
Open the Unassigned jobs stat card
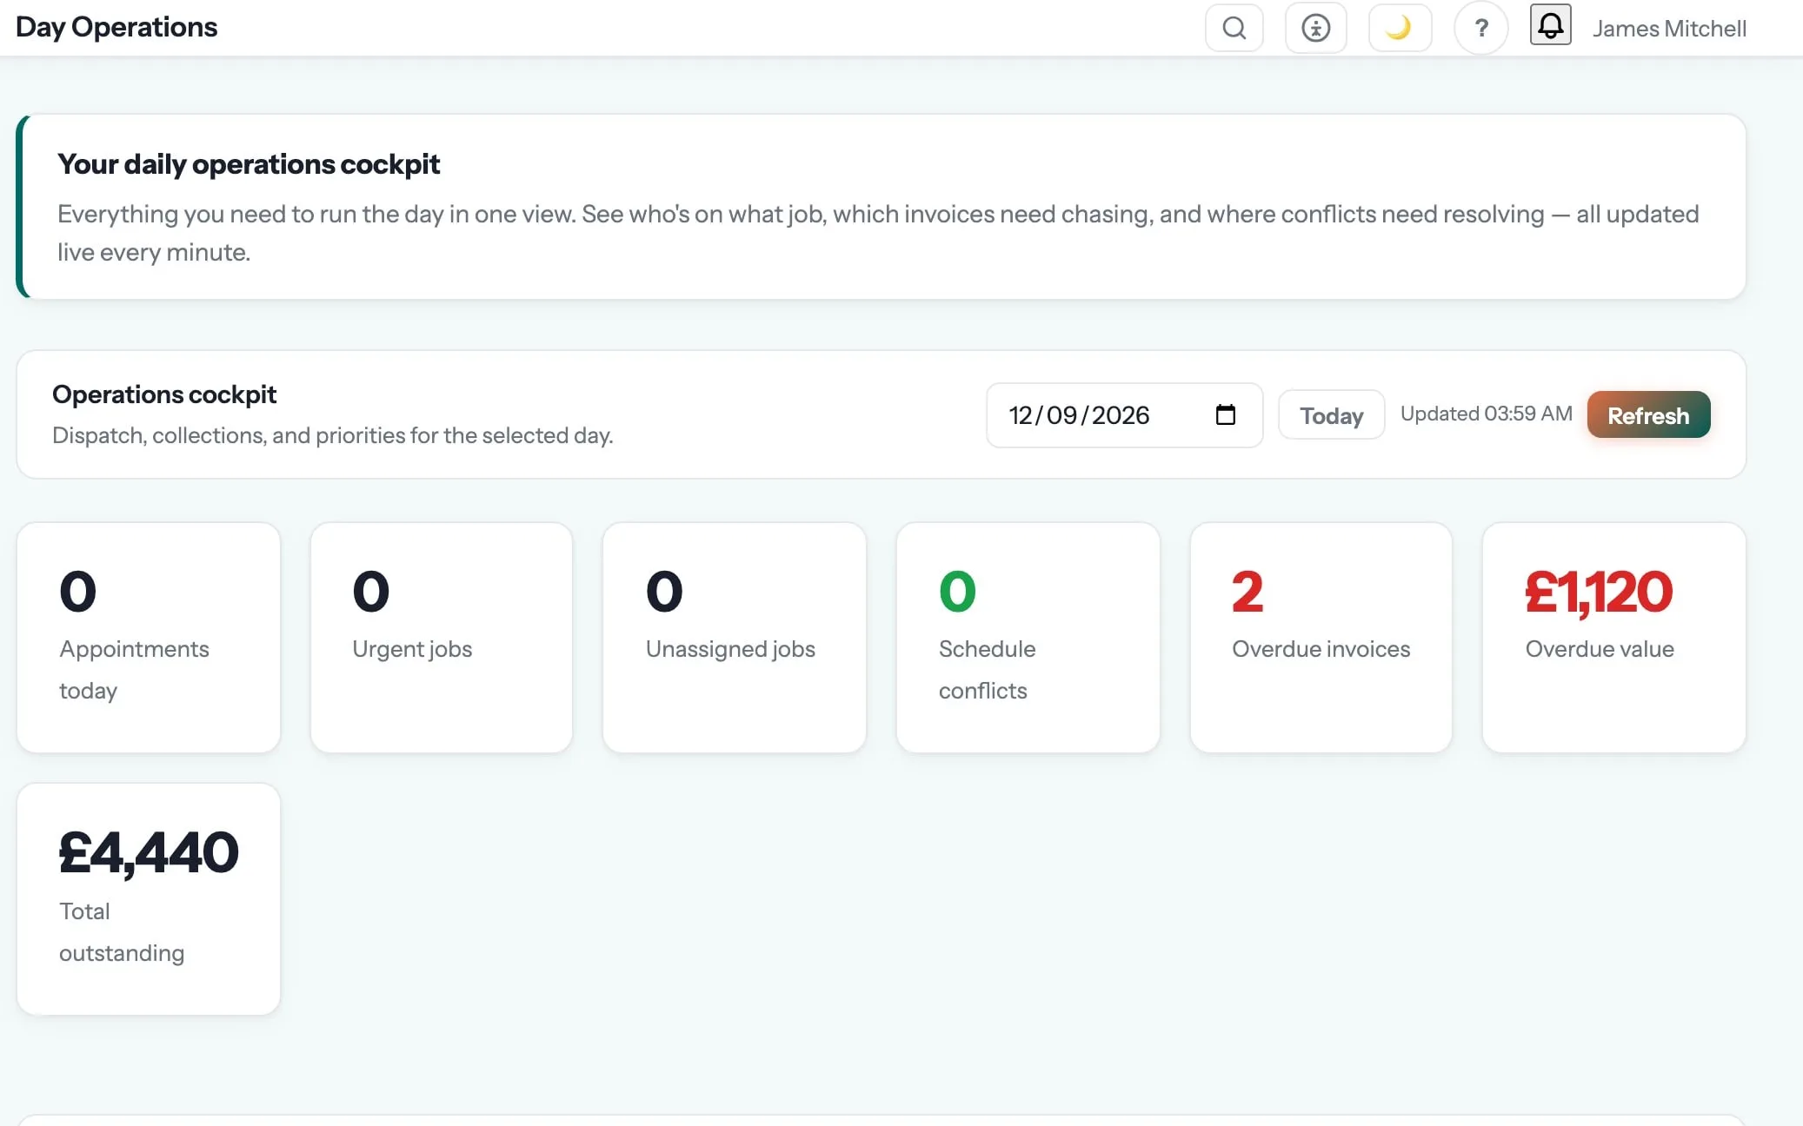point(735,638)
